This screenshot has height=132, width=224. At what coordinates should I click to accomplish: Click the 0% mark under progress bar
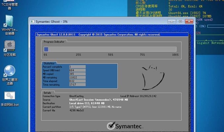click(46, 55)
